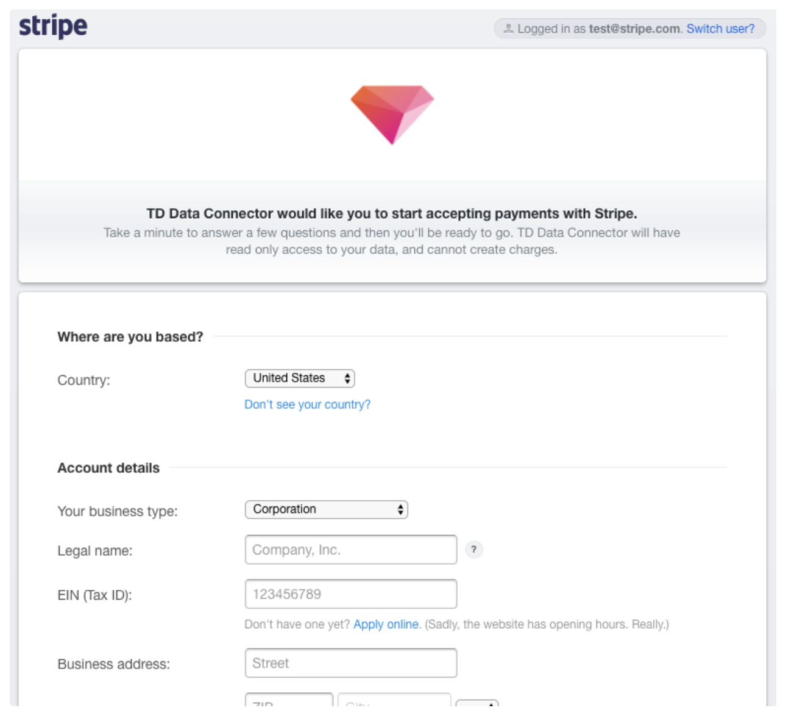Open the "Apply online" link
This screenshot has width=786, height=719.
click(x=386, y=625)
